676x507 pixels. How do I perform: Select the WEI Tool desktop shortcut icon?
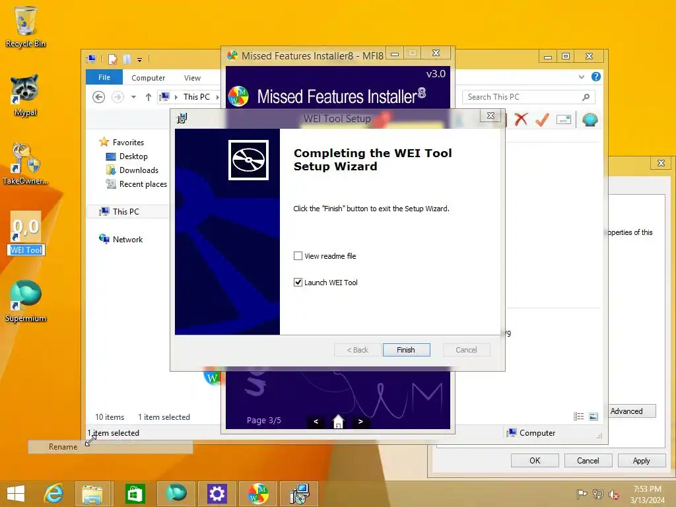(x=26, y=226)
